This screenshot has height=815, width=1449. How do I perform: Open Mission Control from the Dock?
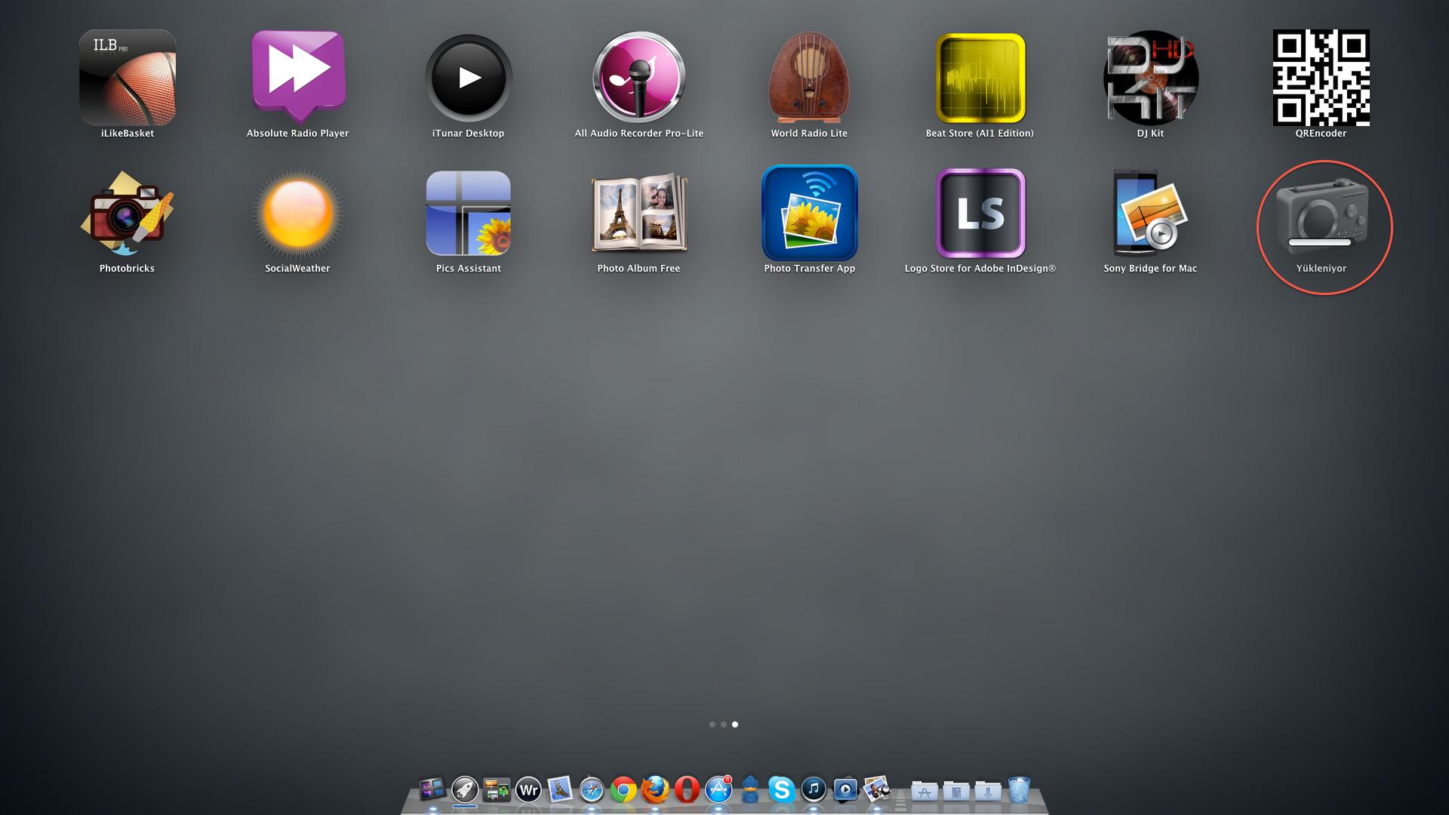pos(432,790)
